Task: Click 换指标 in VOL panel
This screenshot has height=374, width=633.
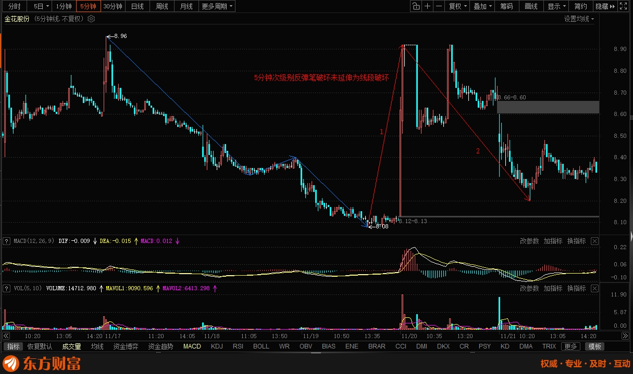Action: [x=577, y=288]
